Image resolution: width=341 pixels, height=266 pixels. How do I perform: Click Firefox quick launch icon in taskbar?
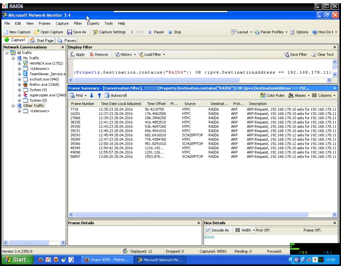(x=40, y=260)
